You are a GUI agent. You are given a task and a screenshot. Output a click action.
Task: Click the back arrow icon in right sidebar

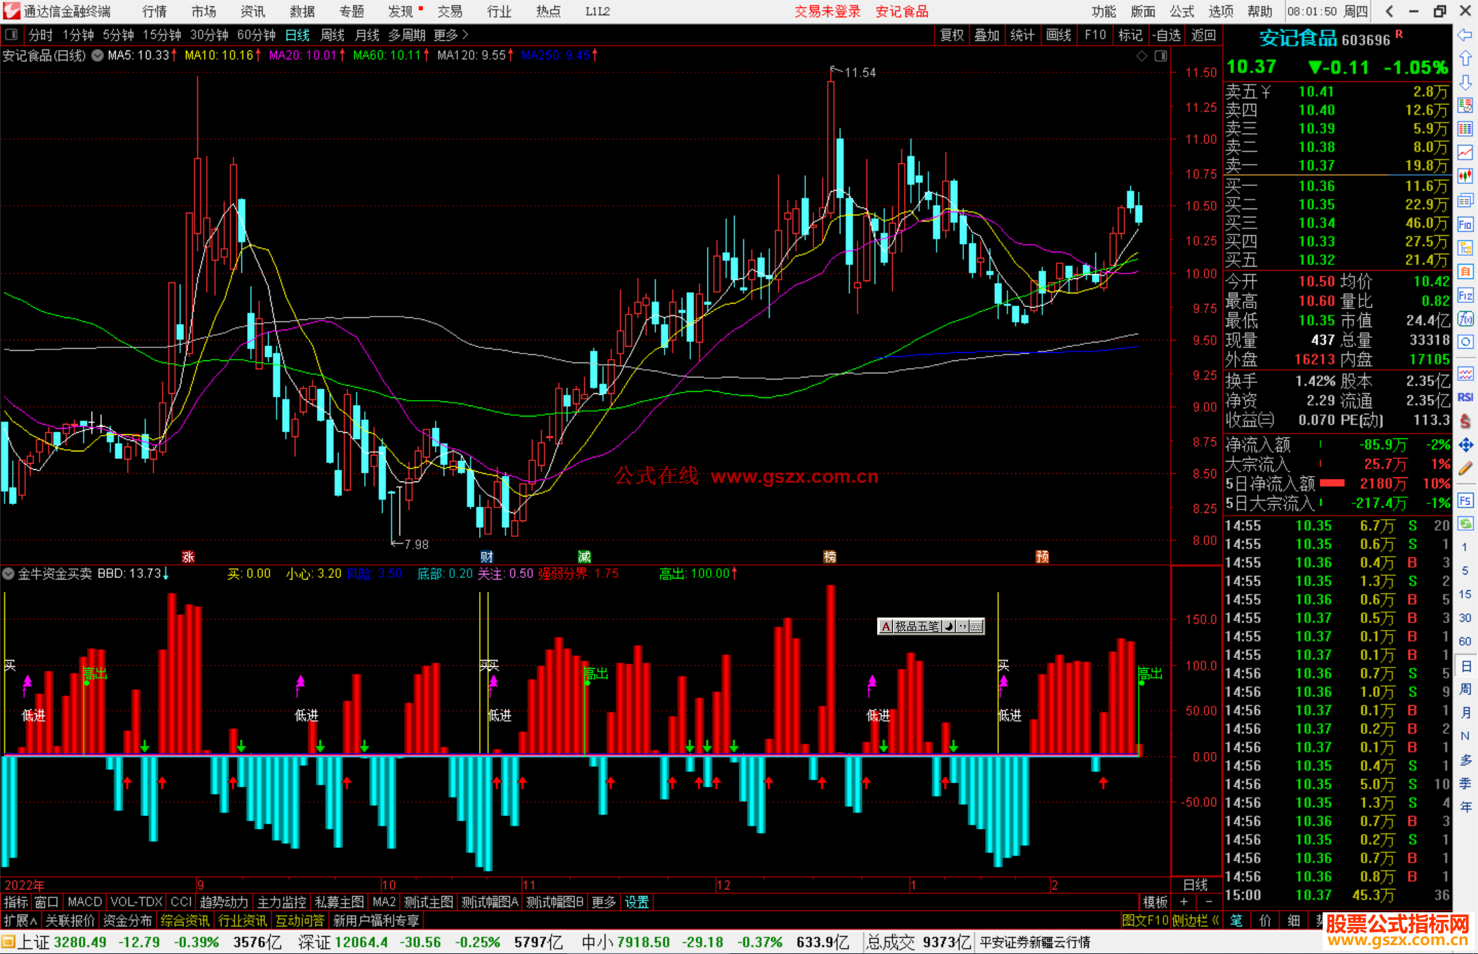pos(1465,35)
